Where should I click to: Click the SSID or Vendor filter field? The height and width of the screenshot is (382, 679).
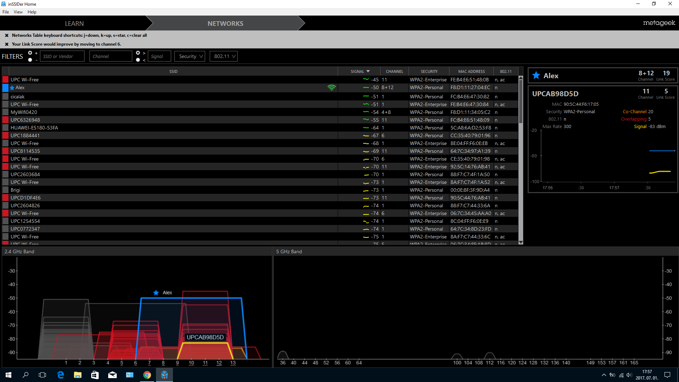(62, 56)
